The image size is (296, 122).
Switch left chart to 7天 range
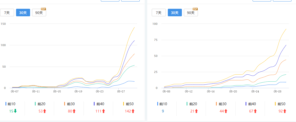[7, 13]
